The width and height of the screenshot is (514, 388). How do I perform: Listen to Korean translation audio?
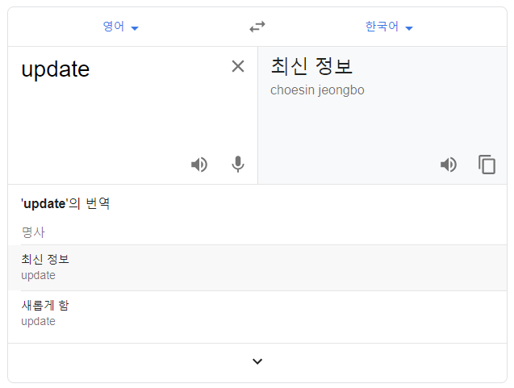tap(449, 165)
